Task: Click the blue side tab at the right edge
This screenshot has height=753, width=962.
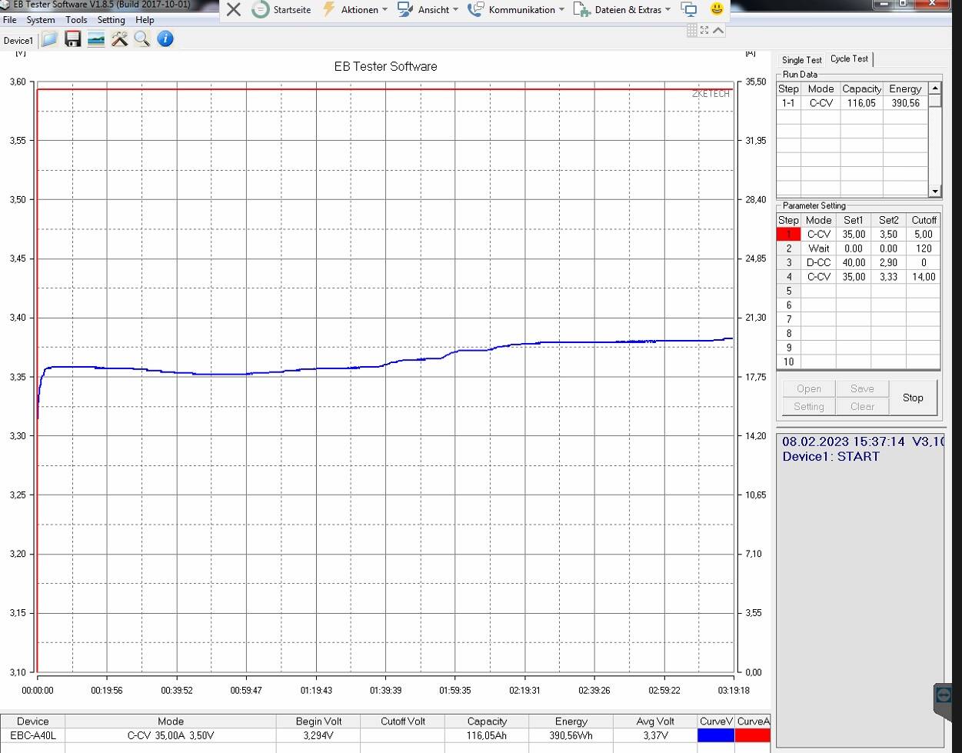Action: pyautogui.click(x=944, y=701)
